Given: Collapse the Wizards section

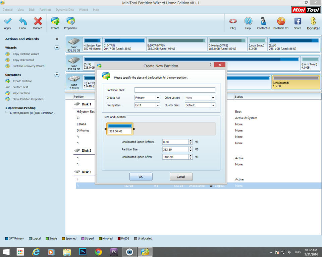Looking at the screenshot, I should click(57, 48).
